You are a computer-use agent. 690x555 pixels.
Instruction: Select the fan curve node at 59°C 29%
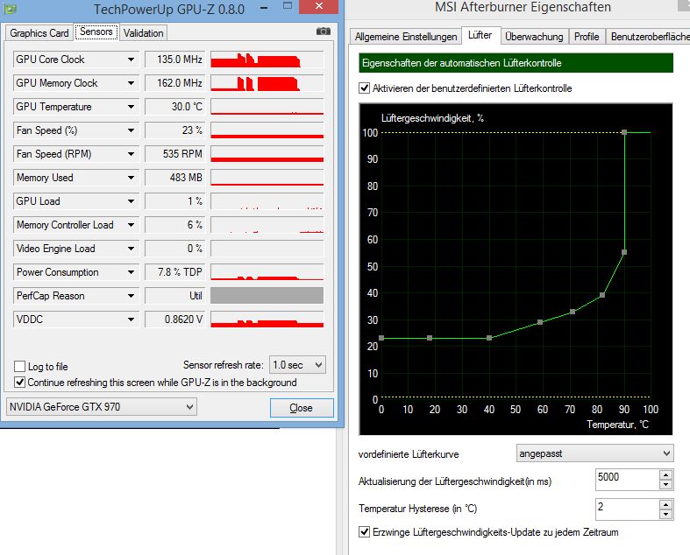coord(540,322)
